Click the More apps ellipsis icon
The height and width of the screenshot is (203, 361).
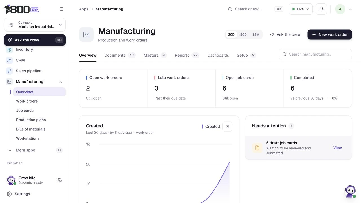coord(9,150)
